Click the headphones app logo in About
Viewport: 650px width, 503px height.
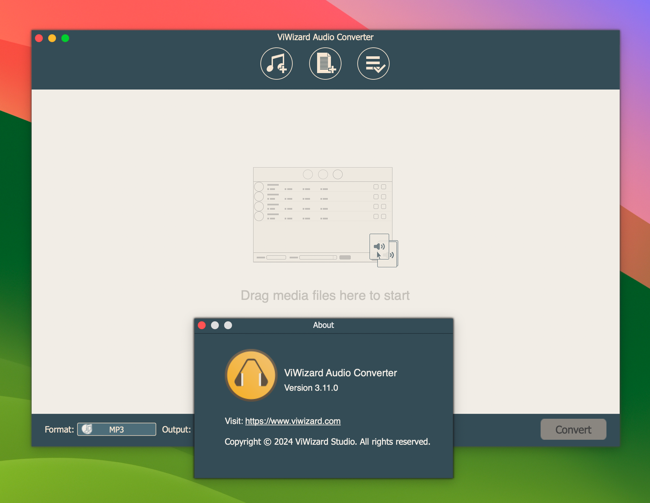pyautogui.click(x=251, y=375)
